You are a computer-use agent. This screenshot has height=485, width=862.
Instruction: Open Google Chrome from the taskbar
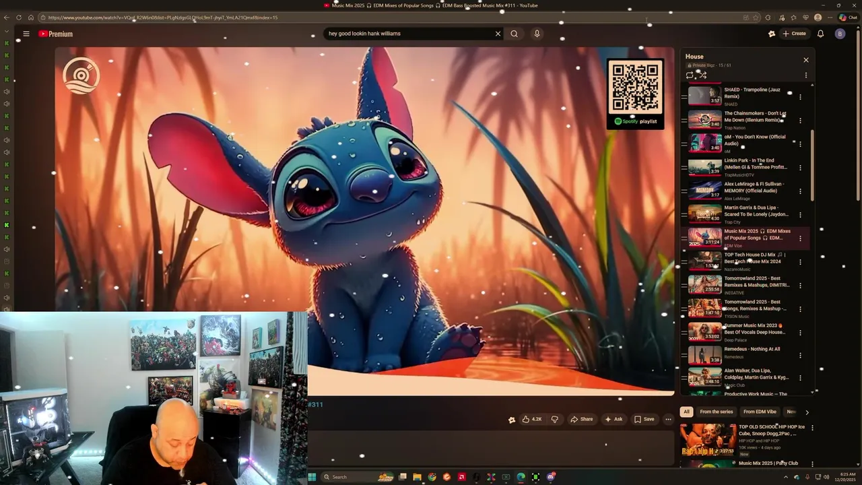point(432,477)
